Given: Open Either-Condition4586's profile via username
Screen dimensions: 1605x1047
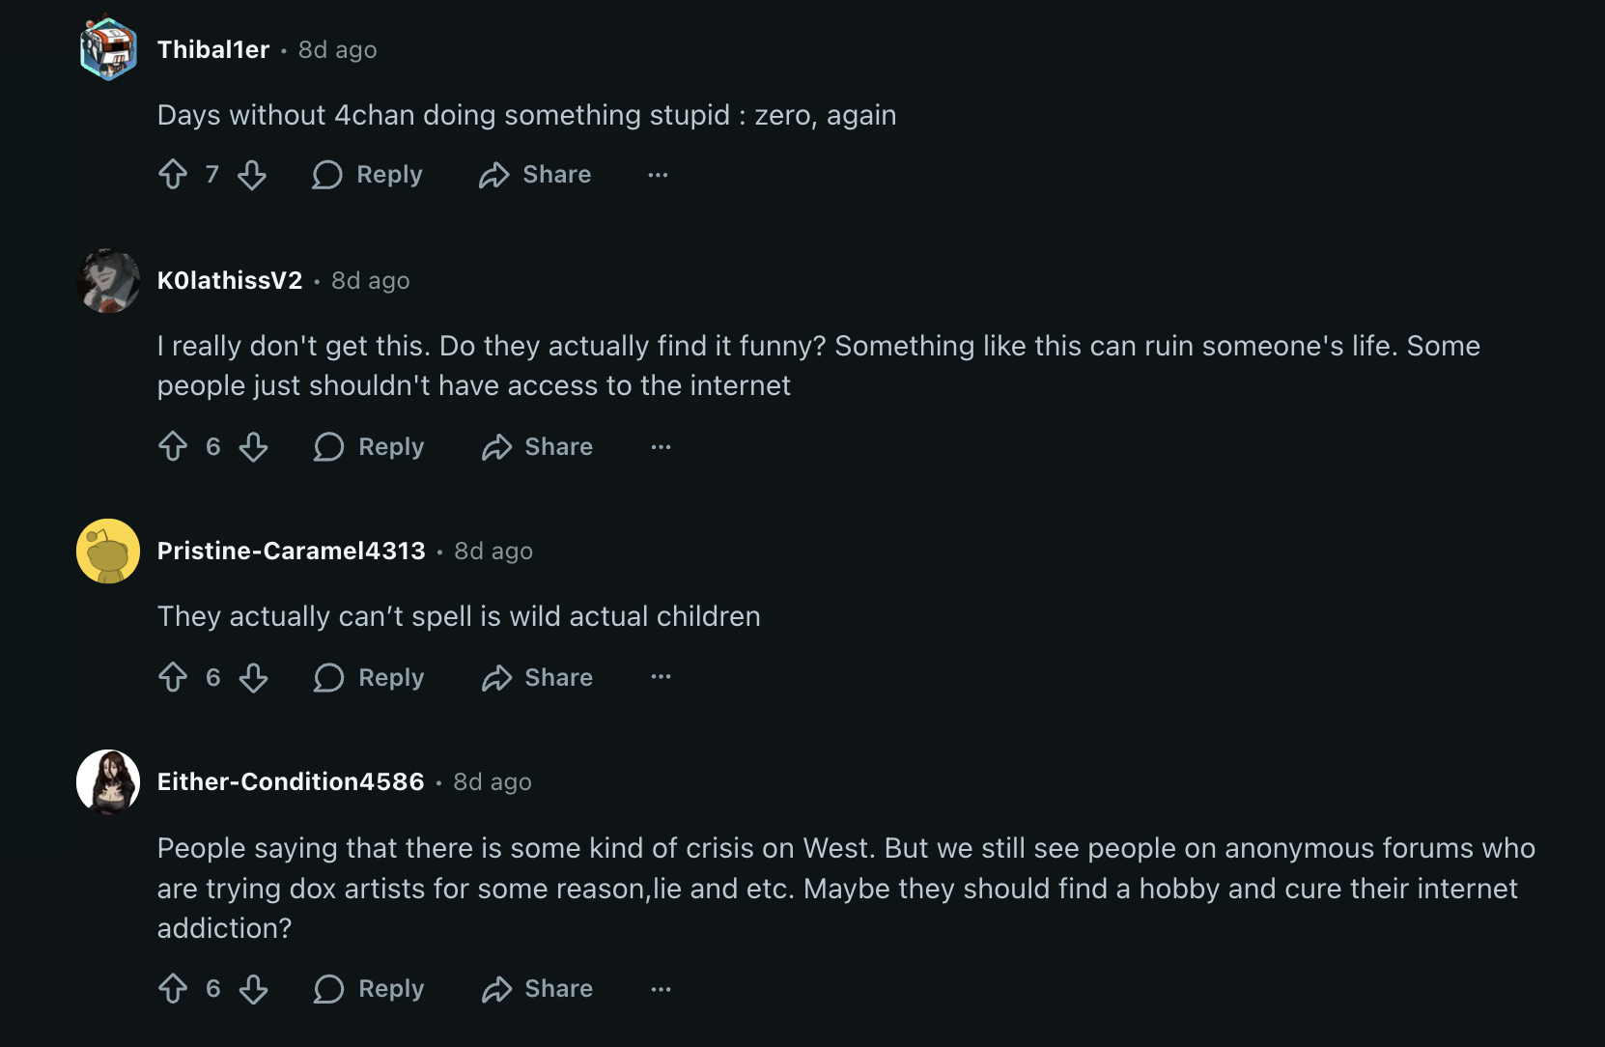Looking at the screenshot, I should [291, 781].
